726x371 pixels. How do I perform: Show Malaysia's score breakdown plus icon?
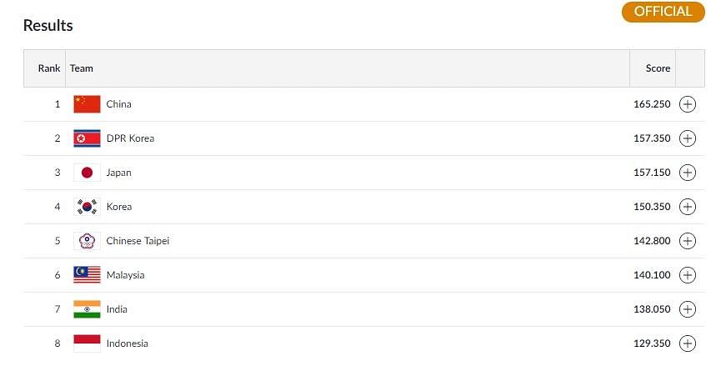point(688,275)
